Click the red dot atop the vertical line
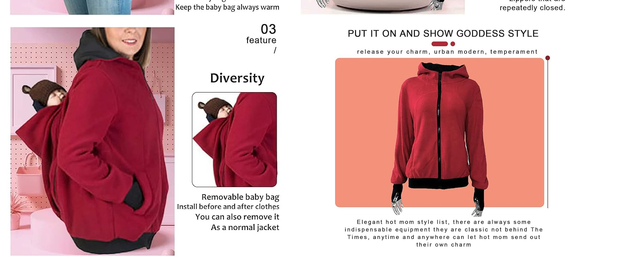The width and height of the screenshot is (628, 257). point(548,58)
